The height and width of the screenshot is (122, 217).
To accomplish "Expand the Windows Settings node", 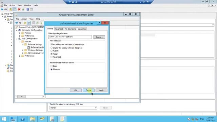I will (23, 50).
